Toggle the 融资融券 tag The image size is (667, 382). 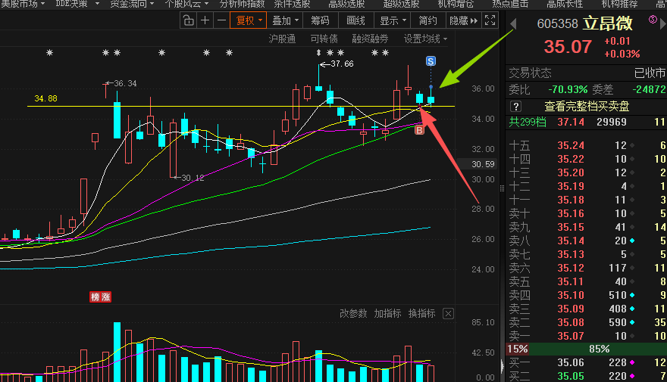[x=370, y=39]
